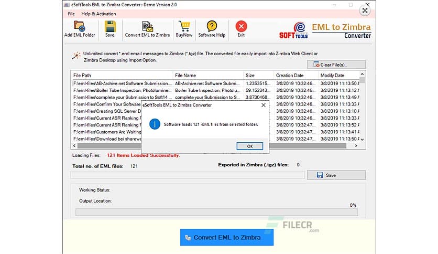Sort by the Creation Date column header
The width and height of the screenshot is (438, 254).
click(x=296, y=75)
